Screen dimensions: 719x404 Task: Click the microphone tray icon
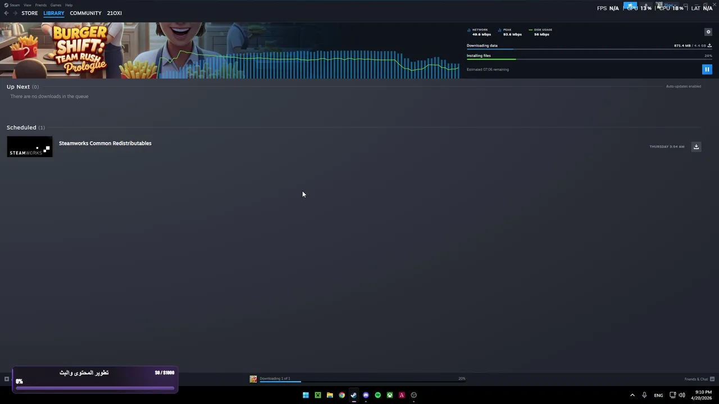point(644,395)
